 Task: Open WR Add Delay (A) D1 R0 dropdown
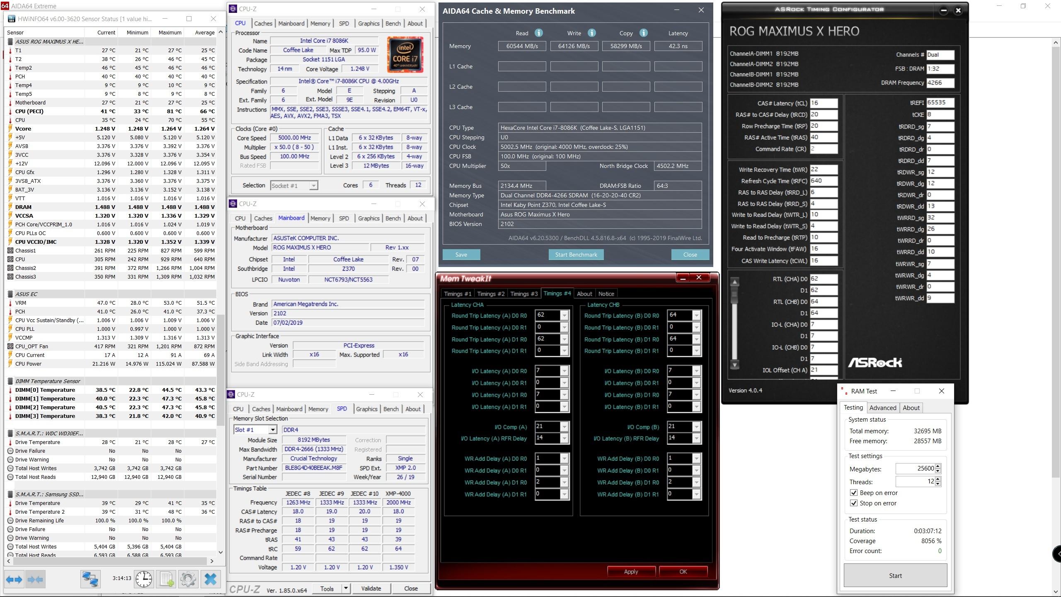tap(564, 482)
